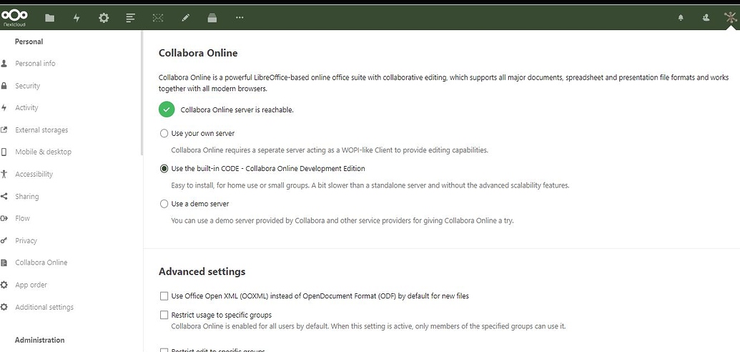Navigate to External storages settings
The image size is (740, 352).
pyautogui.click(x=41, y=130)
